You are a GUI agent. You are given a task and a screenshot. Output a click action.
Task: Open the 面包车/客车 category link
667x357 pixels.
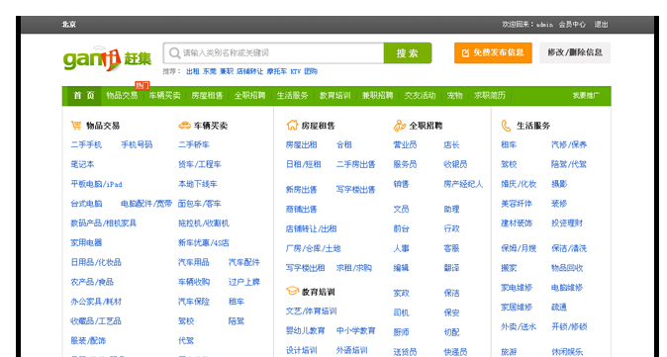(200, 204)
